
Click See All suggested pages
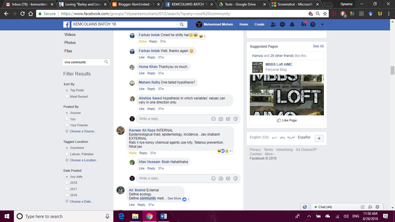(318, 46)
